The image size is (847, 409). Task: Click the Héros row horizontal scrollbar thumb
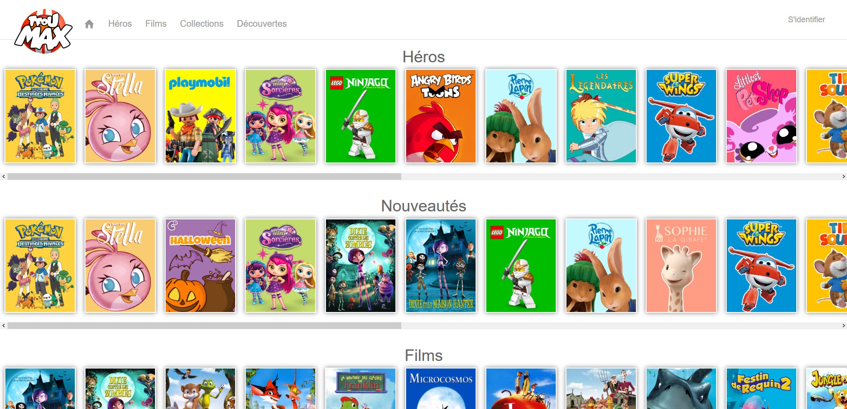(204, 177)
